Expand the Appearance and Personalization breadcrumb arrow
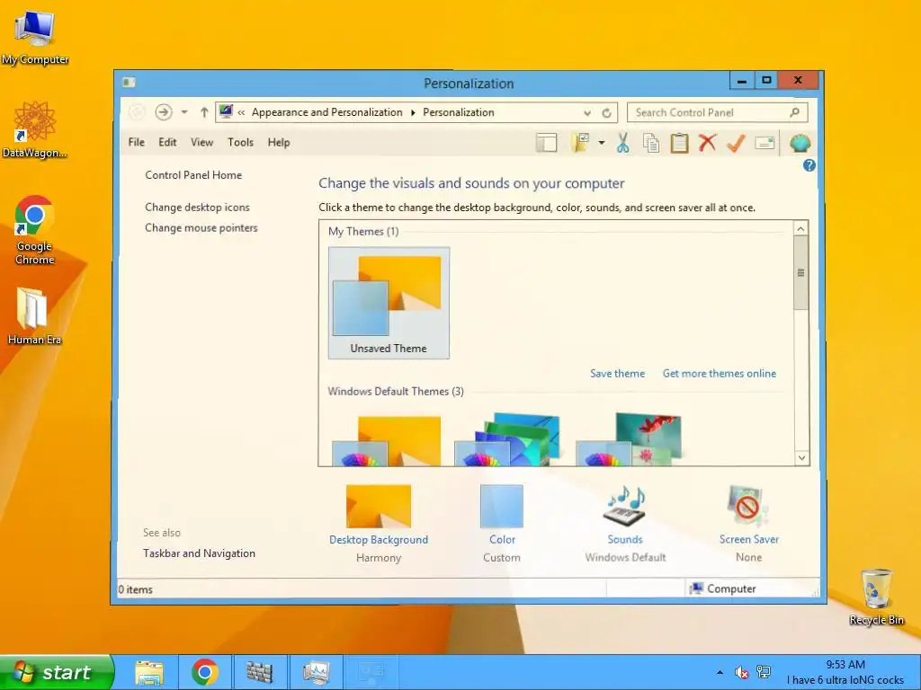921x690 pixels. click(413, 112)
